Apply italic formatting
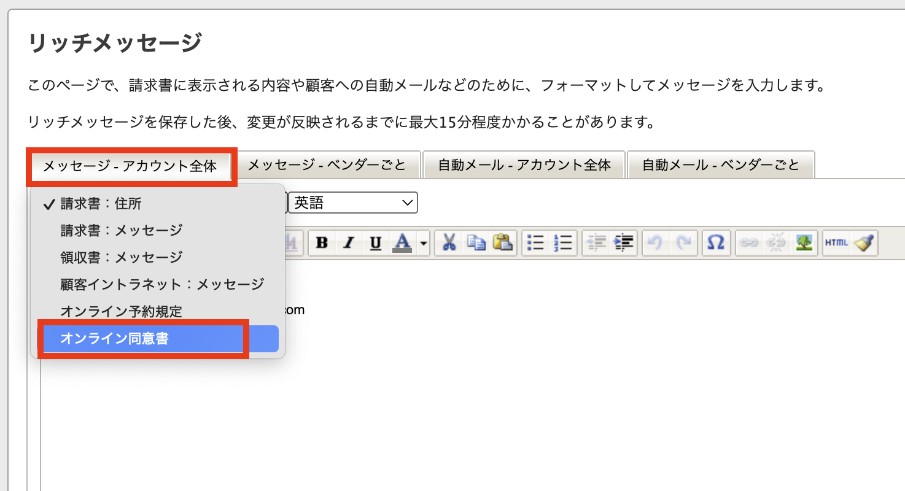Viewport: 905px width, 491px height. point(348,244)
